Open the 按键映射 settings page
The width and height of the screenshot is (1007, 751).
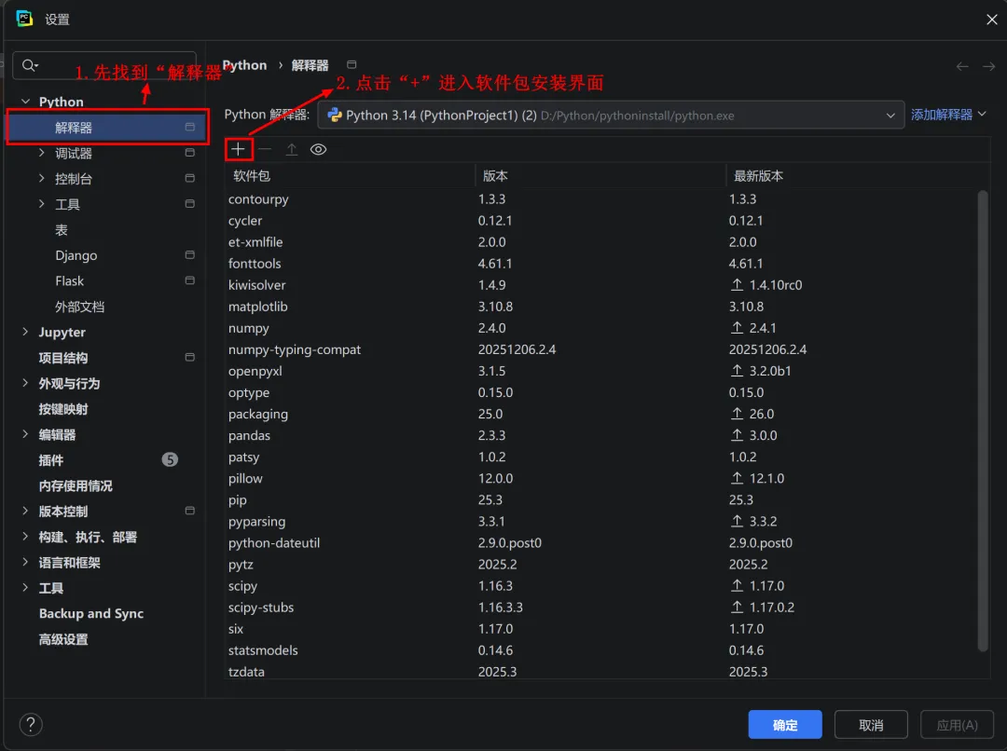point(63,409)
